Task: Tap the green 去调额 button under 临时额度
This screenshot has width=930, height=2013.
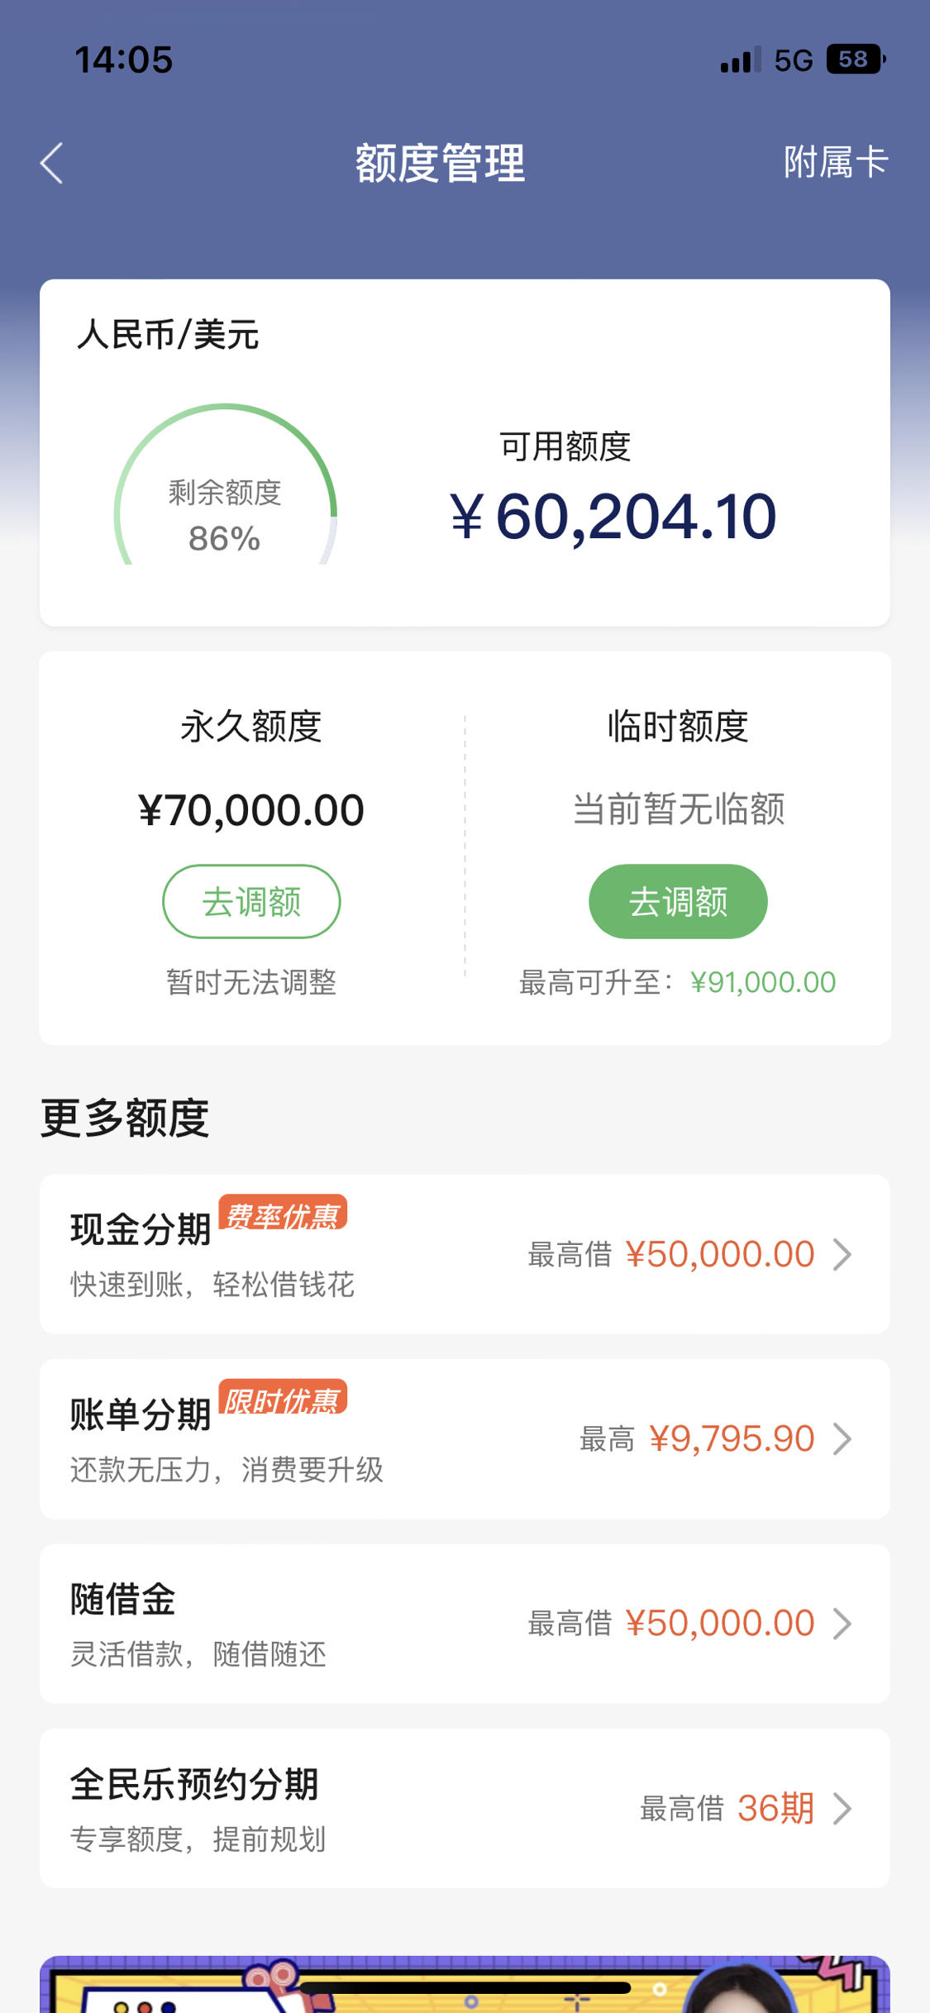Action: coord(678,901)
